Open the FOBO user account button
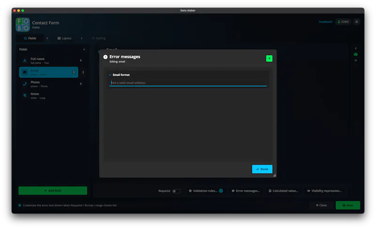 [x=343, y=22]
